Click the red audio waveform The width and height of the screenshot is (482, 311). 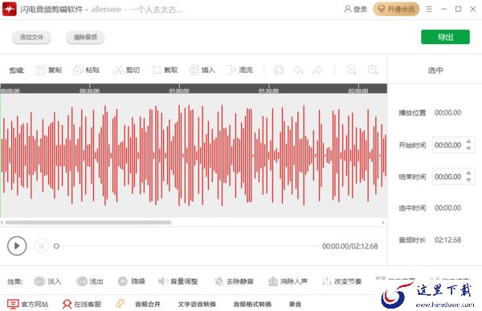tap(194, 155)
